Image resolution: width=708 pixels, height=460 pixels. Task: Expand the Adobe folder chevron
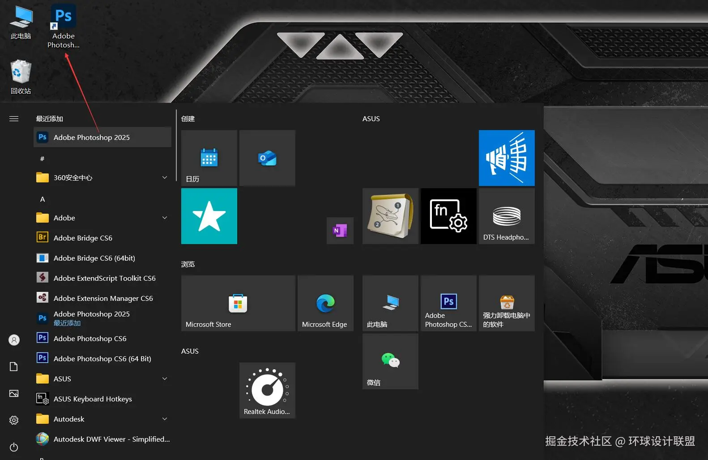[165, 218]
